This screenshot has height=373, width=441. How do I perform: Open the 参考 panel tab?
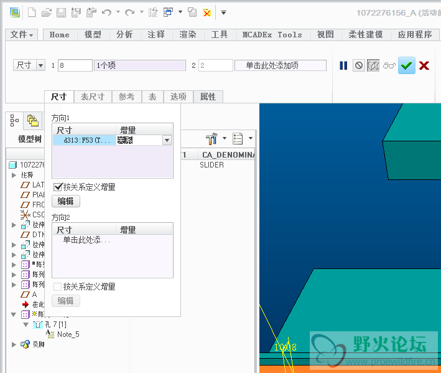click(126, 97)
